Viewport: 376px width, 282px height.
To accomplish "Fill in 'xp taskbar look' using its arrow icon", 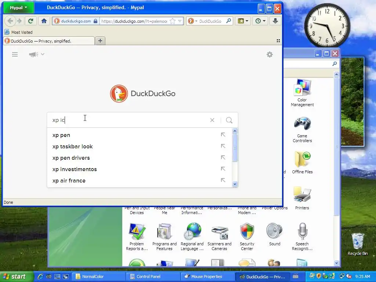I will click(x=223, y=146).
